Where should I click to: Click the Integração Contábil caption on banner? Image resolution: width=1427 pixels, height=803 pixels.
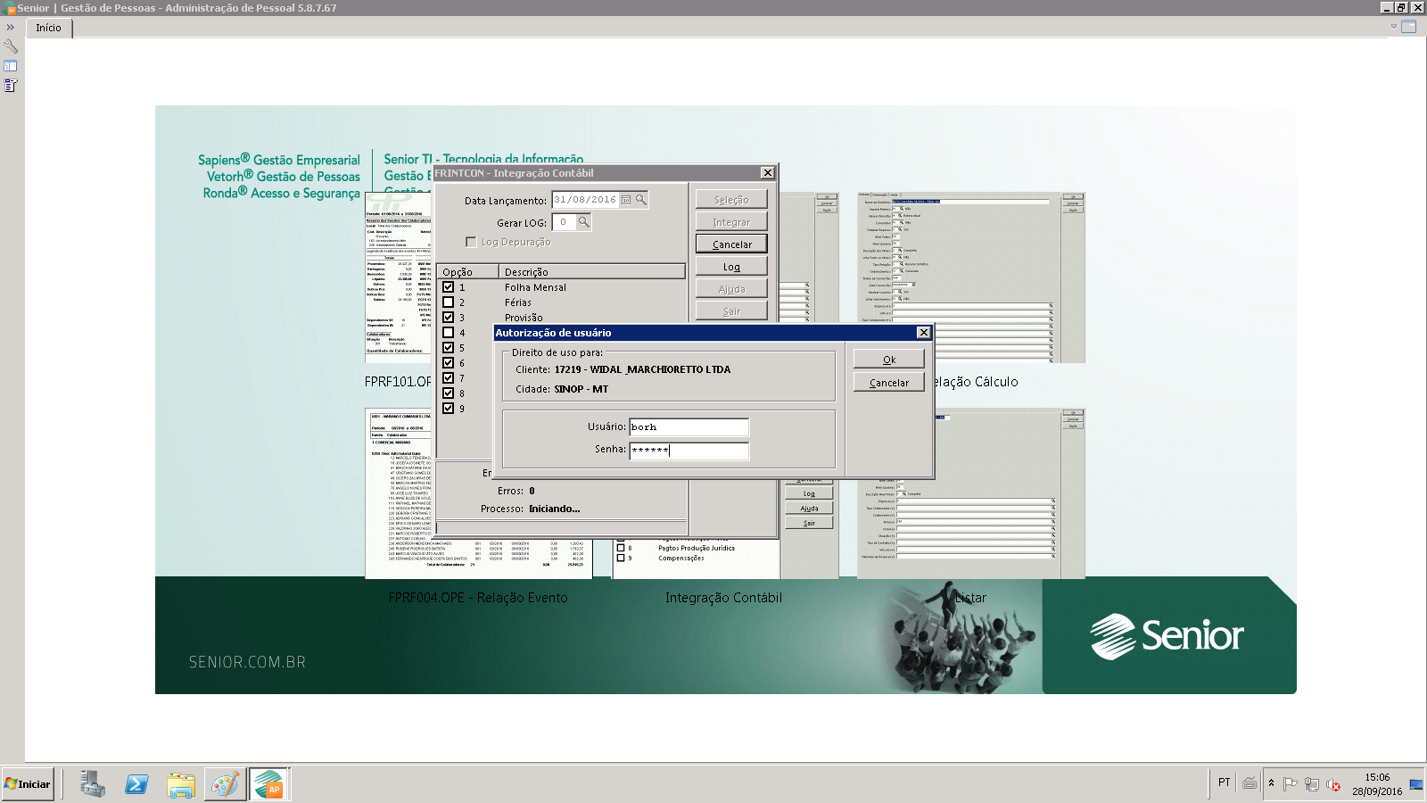click(723, 598)
